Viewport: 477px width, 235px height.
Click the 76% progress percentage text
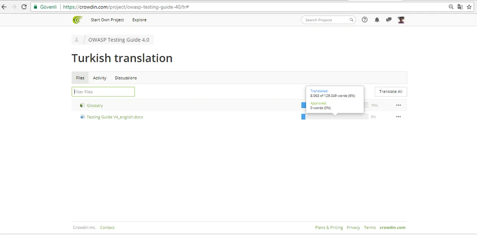(x=374, y=106)
